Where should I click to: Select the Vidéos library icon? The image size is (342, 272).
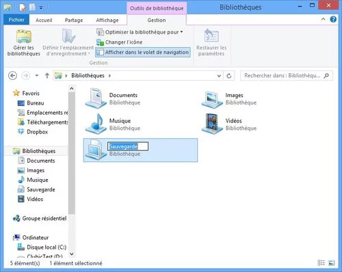point(212,124)
